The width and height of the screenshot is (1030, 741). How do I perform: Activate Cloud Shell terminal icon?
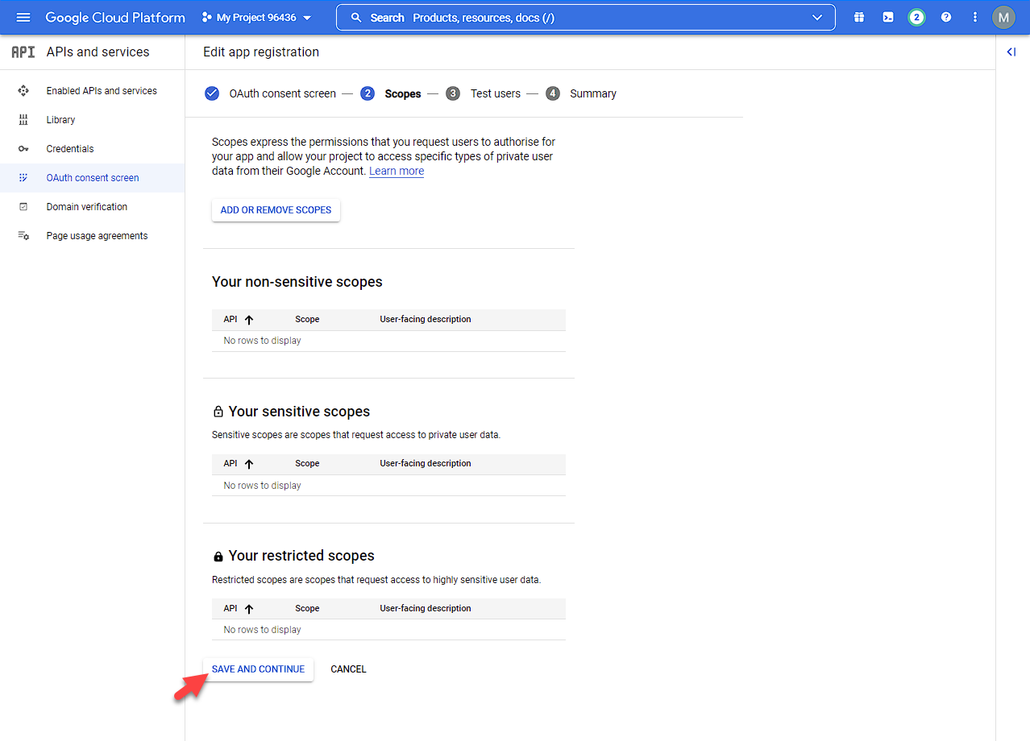(888, 17)
